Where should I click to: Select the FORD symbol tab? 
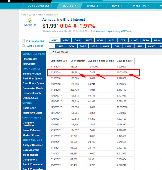pyautogui.click(x=83, y=47)
